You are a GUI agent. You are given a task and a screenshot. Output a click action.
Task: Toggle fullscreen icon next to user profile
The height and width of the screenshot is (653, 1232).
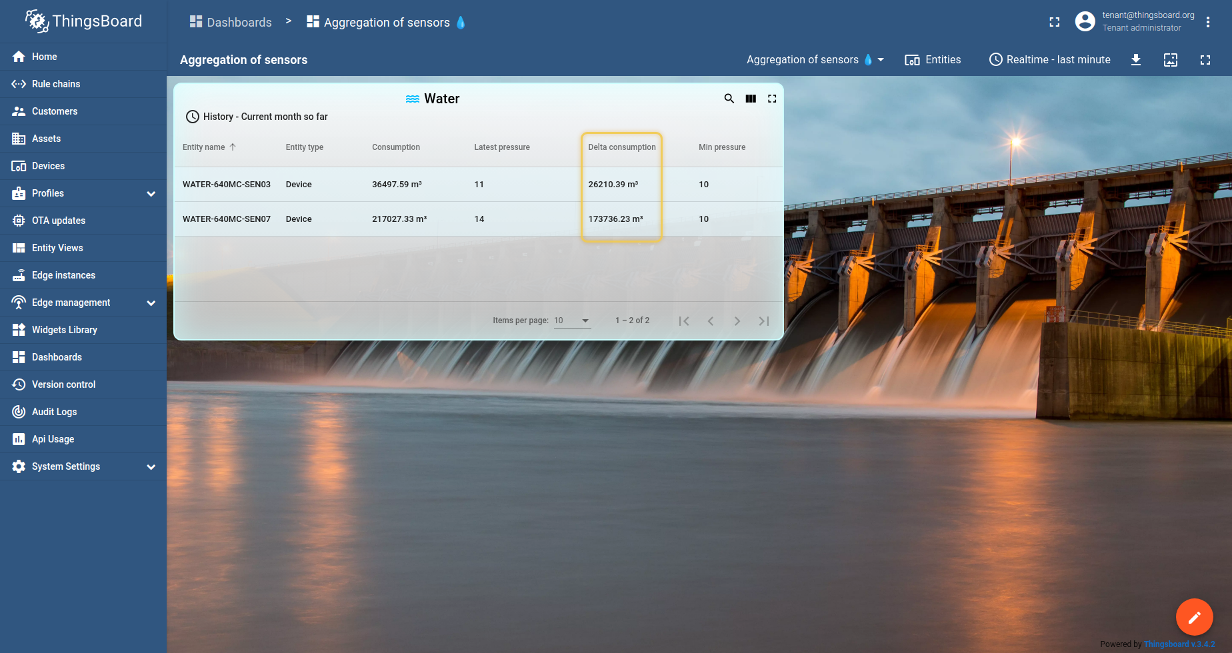(x=1054, y=22)
